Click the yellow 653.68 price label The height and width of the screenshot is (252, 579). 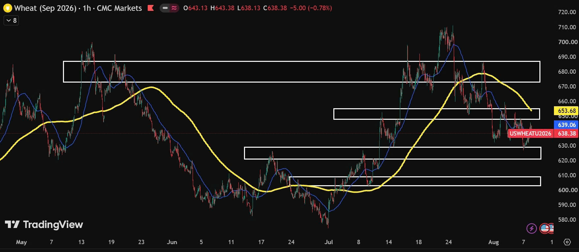(x=566, y=111)
